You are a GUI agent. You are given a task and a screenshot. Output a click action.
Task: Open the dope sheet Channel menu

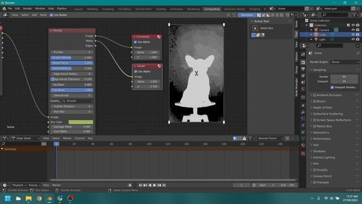(x=80, y=138)
